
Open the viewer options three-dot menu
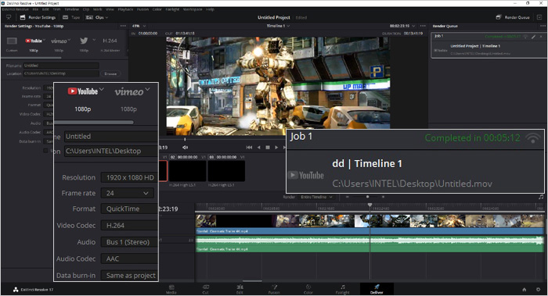pos(423,26)
